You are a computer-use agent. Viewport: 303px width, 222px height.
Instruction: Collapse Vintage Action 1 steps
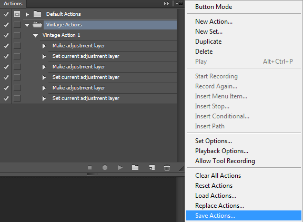(35, 36)
